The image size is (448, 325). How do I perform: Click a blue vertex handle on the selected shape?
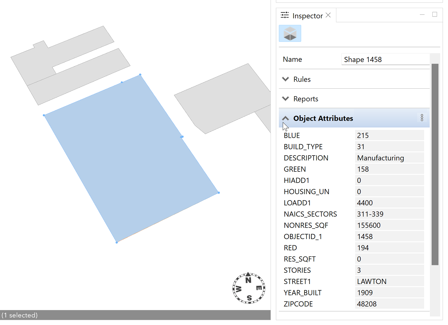pyautogui.click(x=140, y=75)
